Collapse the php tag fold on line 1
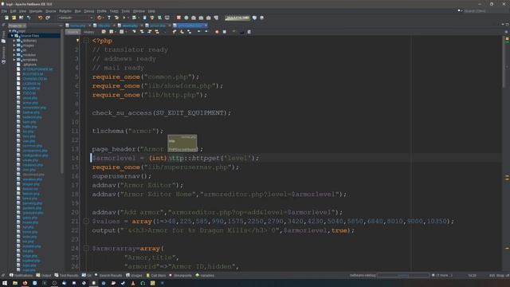The width and height of the screenshot is (510, 287). [x=86, y=41]
